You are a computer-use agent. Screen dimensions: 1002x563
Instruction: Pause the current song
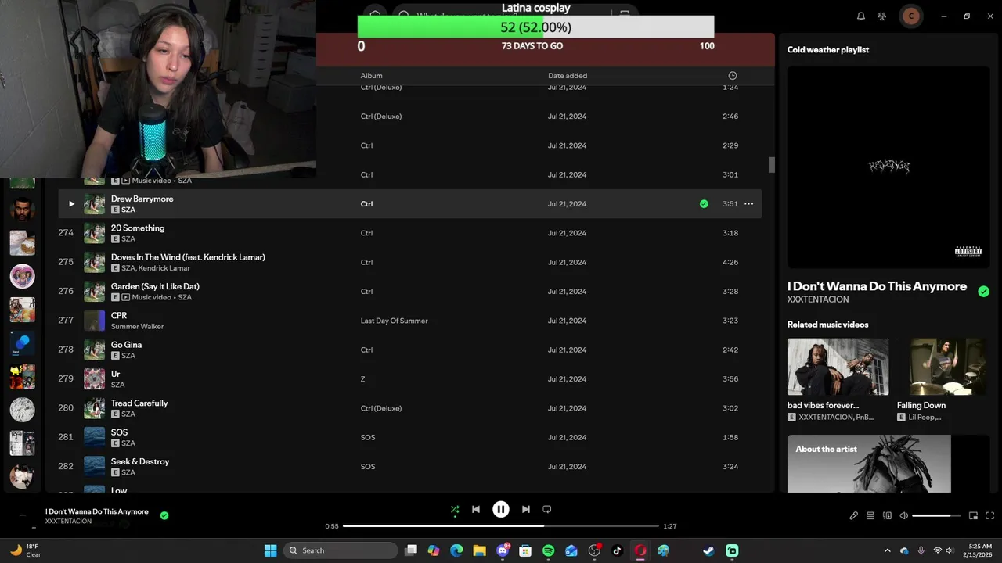(x=501, y=509)
